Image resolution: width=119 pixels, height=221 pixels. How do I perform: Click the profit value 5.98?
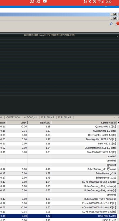point(48,212)
